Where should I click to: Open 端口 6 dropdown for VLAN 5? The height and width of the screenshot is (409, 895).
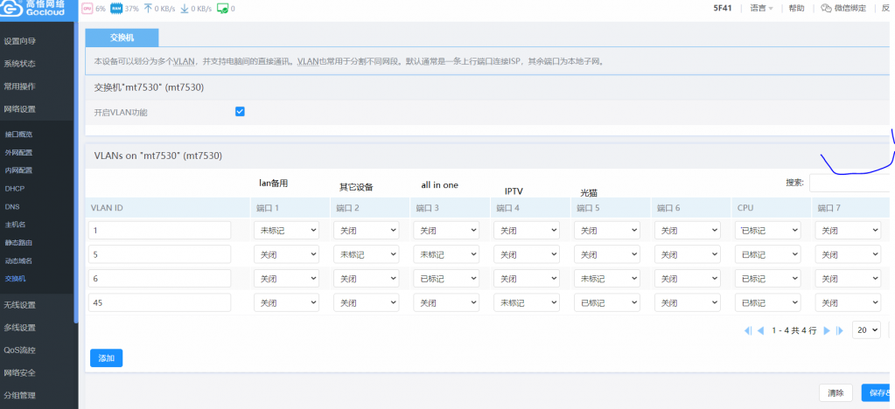pyautogui.click(x=688, y=254)
